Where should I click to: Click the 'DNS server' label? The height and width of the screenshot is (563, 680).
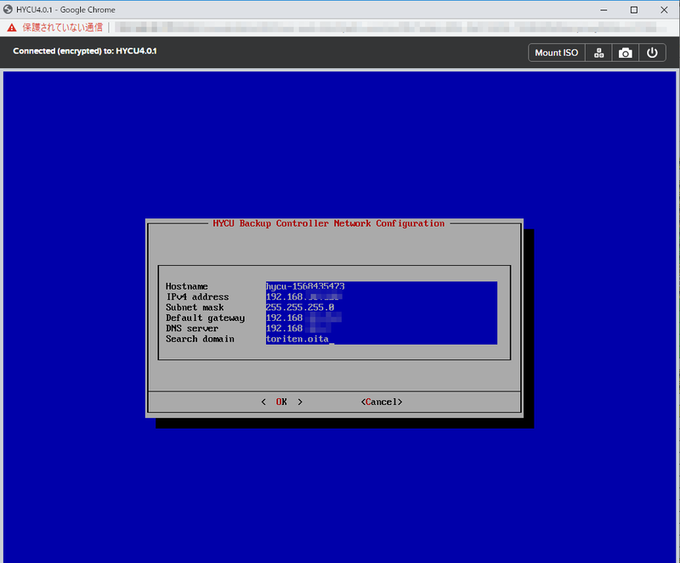[192, 328]
